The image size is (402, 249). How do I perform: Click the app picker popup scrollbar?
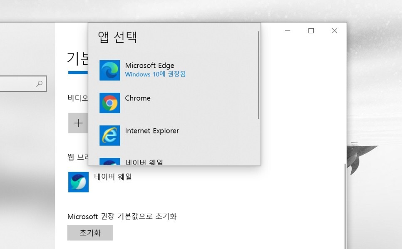click(259, 75)
